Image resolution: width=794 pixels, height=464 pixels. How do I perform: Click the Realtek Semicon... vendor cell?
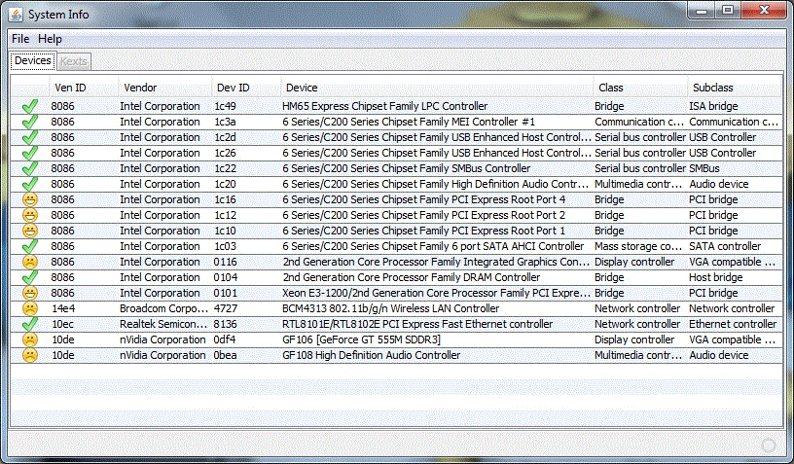click(164, 324)
